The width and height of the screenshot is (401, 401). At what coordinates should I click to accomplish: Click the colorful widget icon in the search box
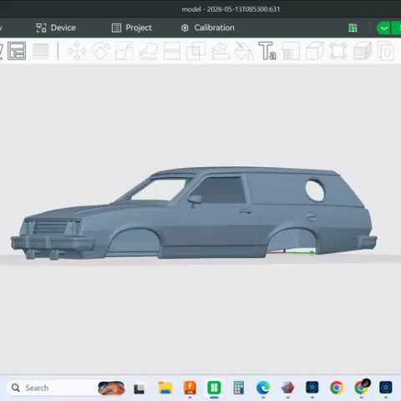111,388
